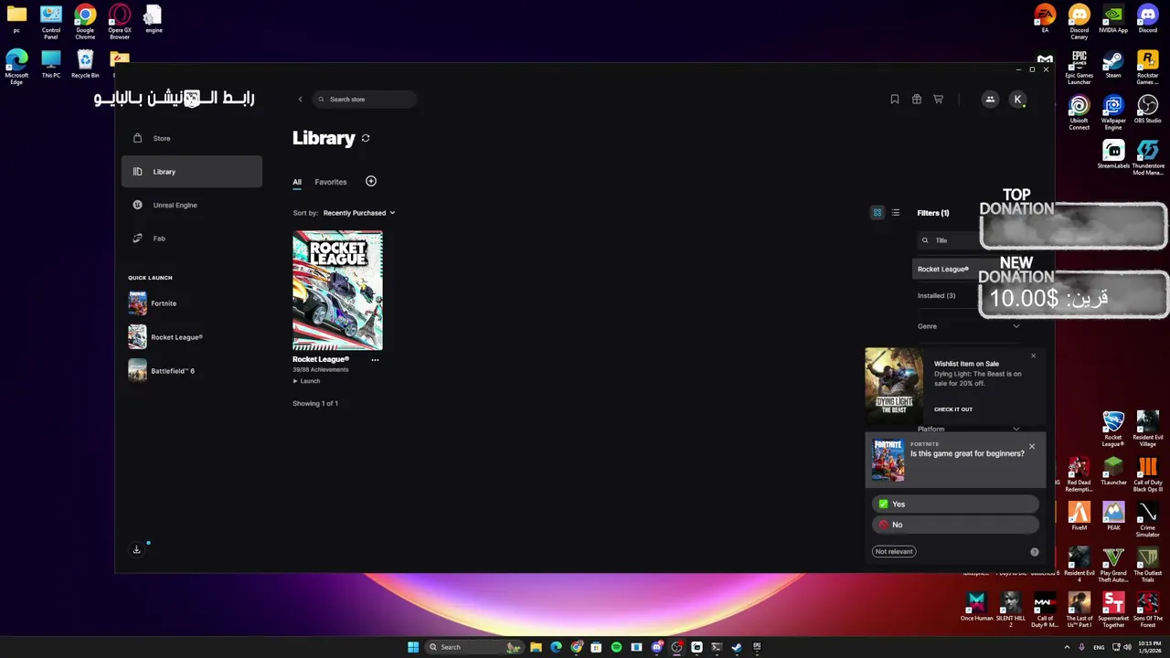The height and width of the screenshot is (658, 1170).
Task: Toggle the Installed (3) filter
Action: tap(936, 296)
